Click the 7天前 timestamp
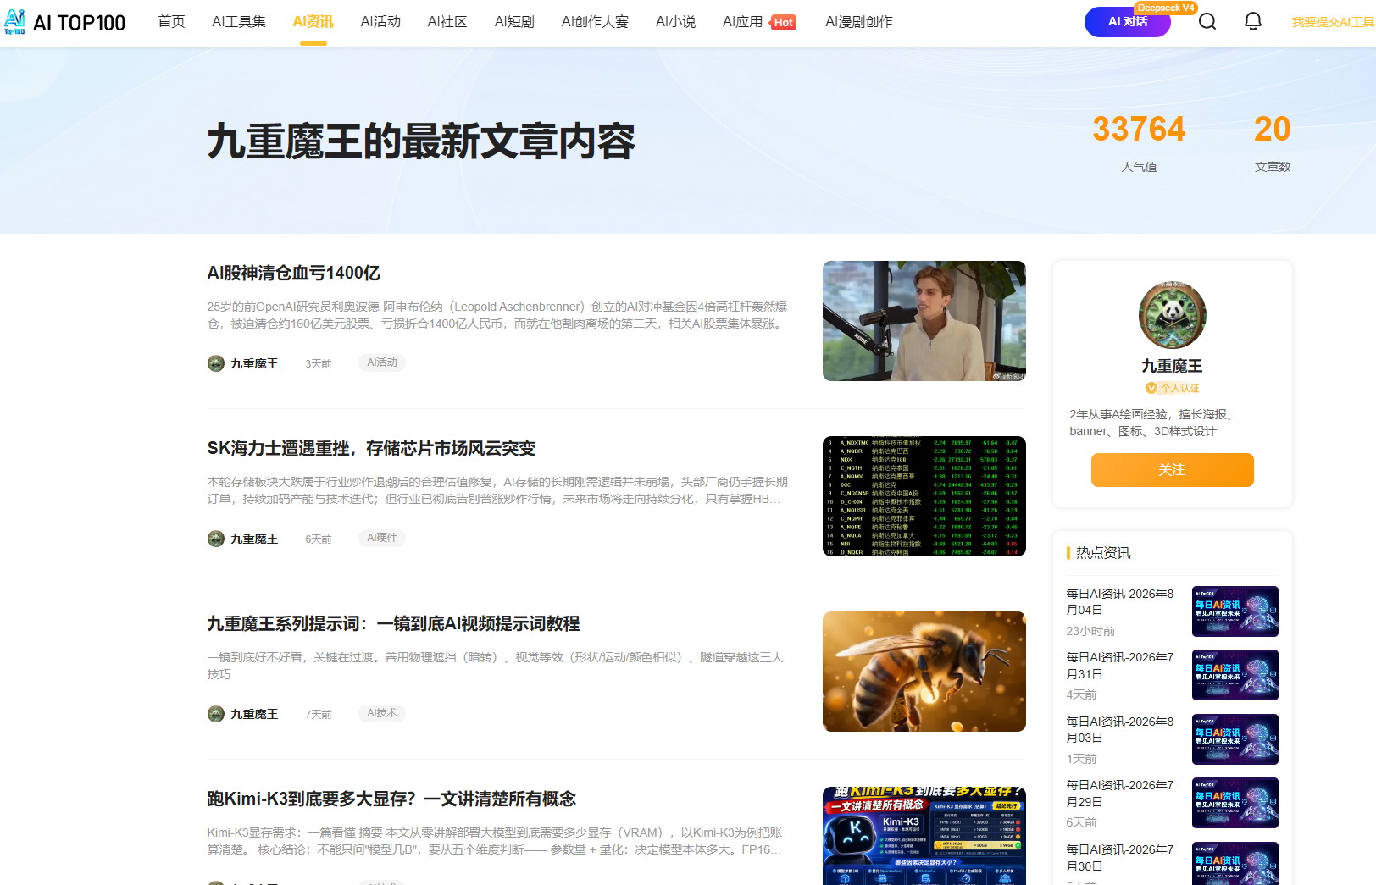Image resolution: width=1376 pixels, height=885 pixels. tap(319, 715)
